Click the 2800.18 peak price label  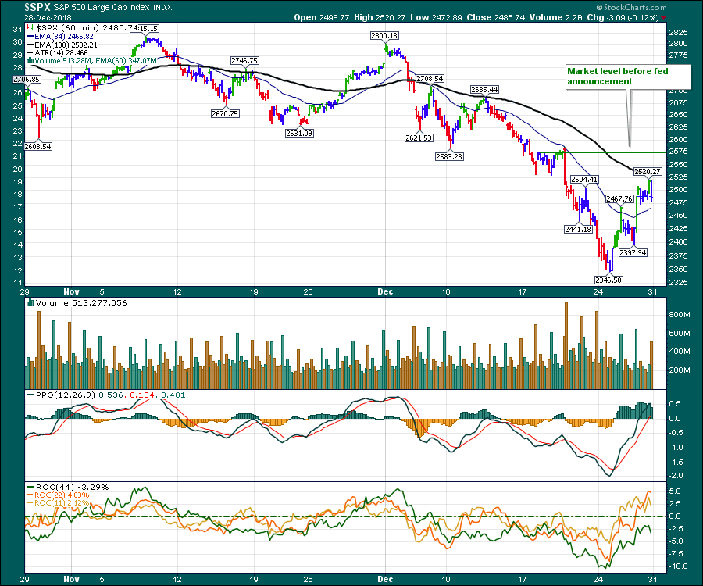(384, 36)
